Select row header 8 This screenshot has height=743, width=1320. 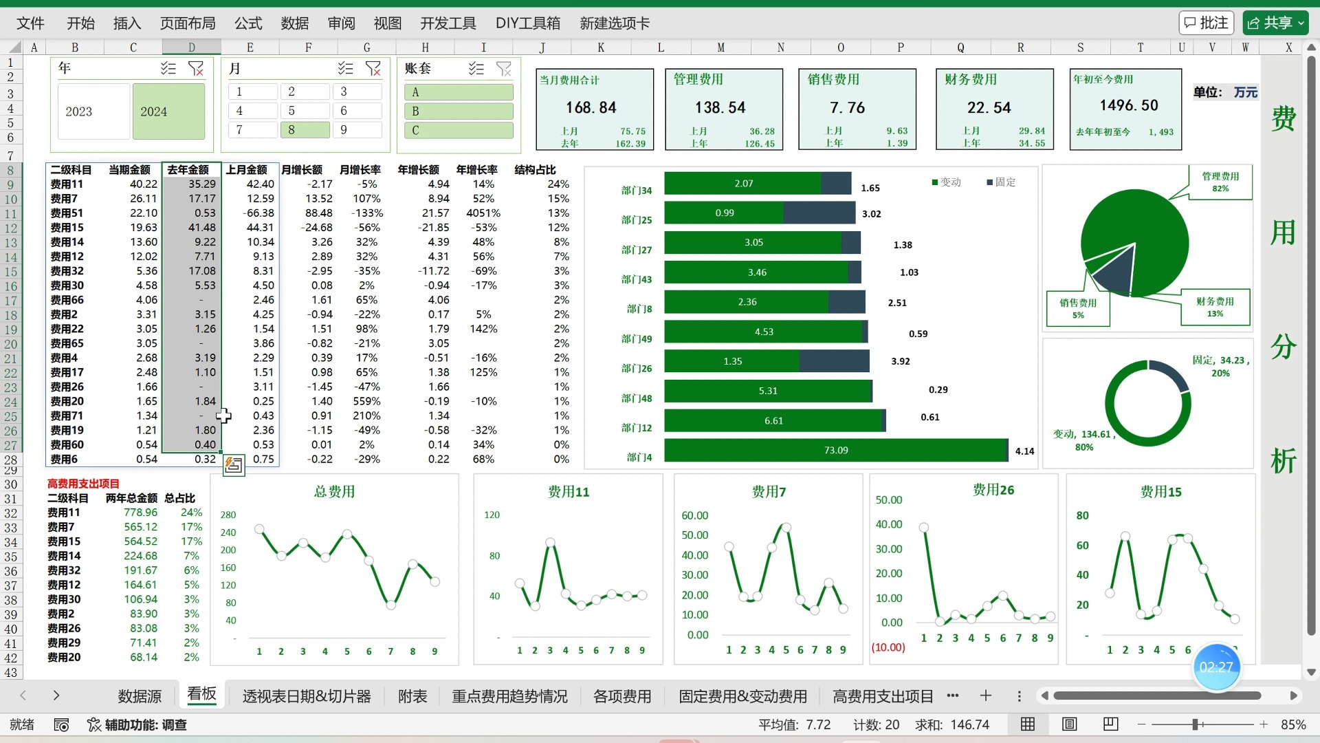pyautogui.click(x=11, y=170)
